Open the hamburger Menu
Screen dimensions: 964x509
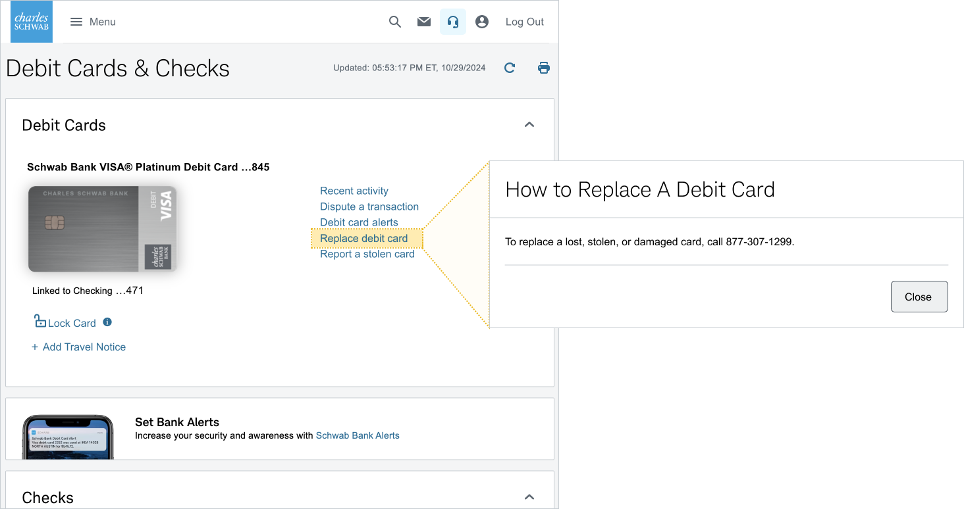93,22
